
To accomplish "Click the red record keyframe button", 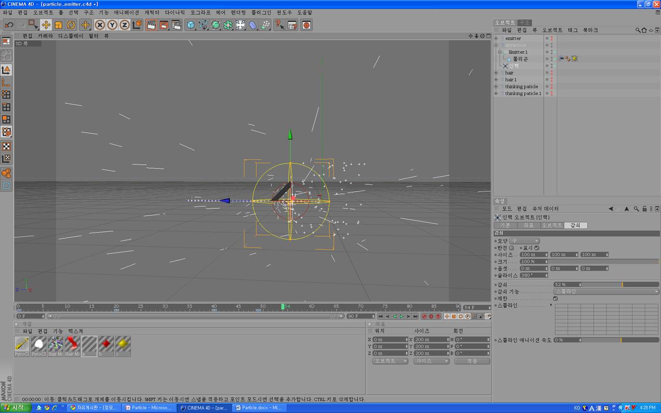I will [x=424, y=316].
